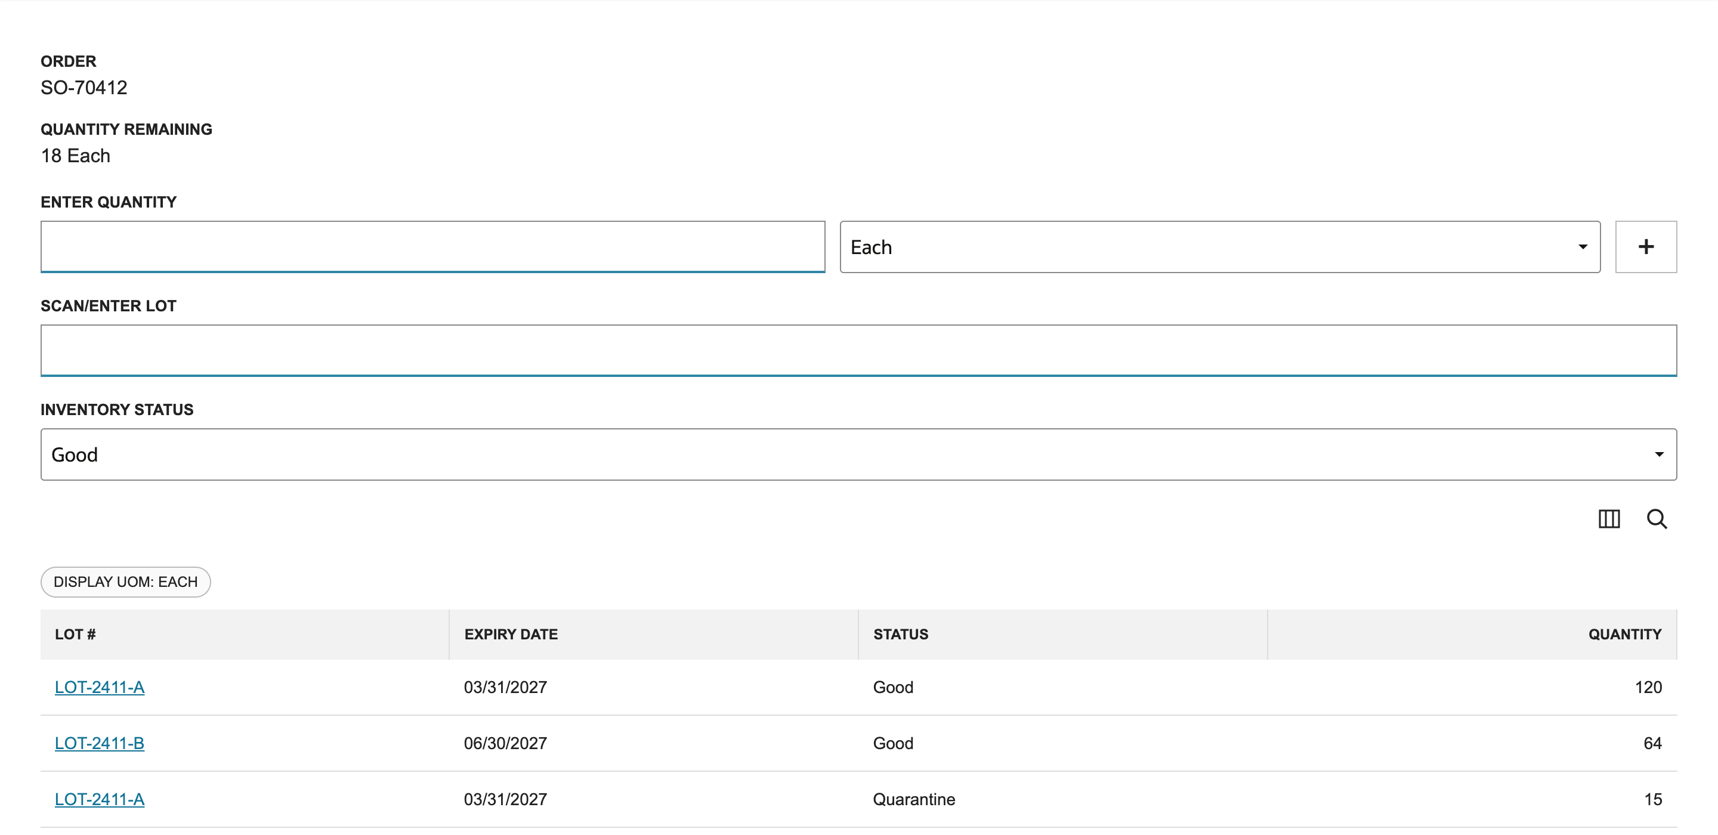1718x835 pixels.
Task: Focus the Enter Quantity field
Action: click(432, 247)
